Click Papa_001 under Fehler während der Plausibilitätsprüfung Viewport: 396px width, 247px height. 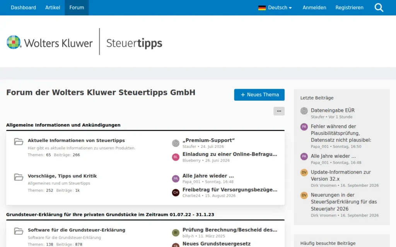320,147
